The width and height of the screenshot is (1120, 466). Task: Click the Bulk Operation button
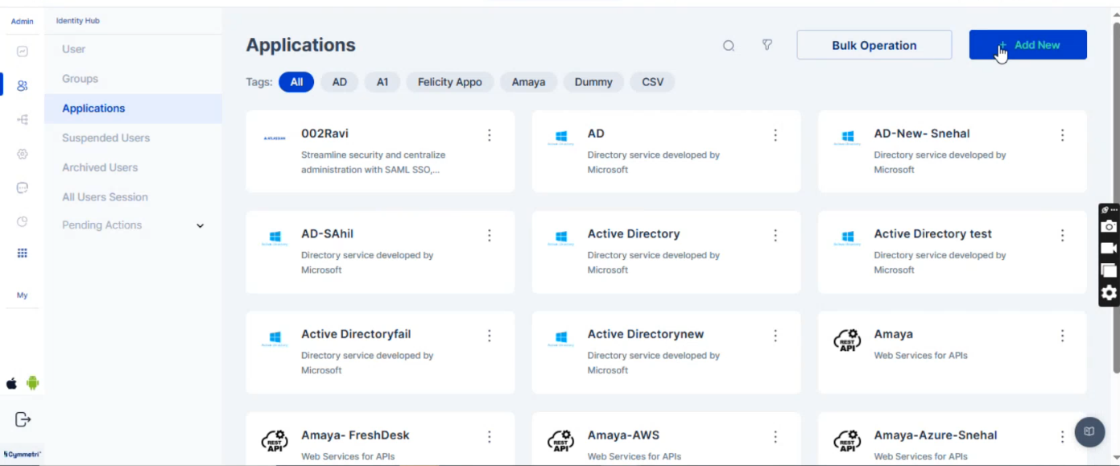(x=874, y=45)
